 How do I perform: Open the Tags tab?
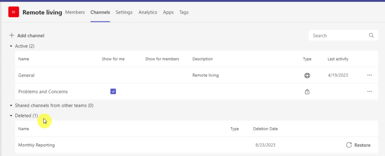pos(184,12)
